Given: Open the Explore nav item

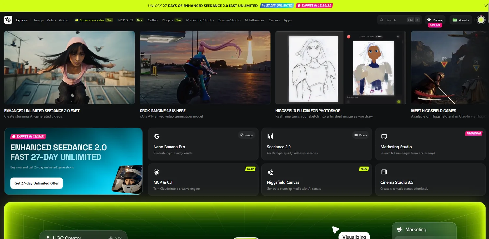Looking at the screenshot, I should [22, 20].
